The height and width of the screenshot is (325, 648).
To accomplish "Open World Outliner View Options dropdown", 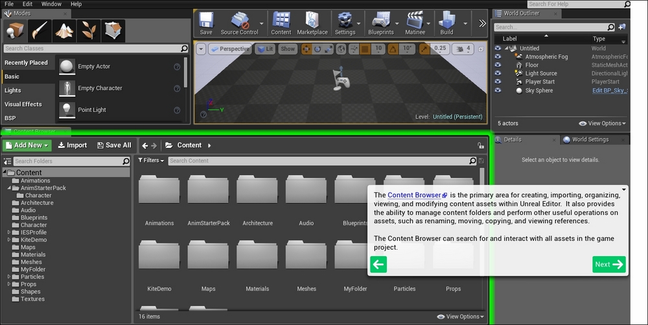I will coord(602,124).
